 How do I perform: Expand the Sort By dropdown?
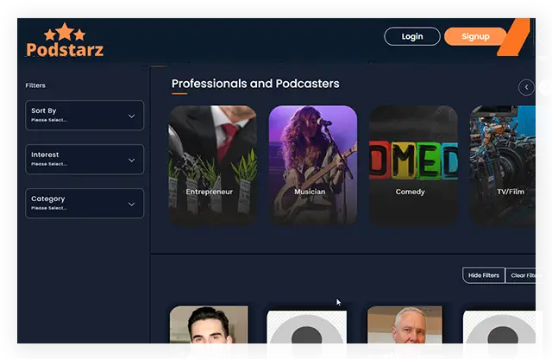pos(85,115)
